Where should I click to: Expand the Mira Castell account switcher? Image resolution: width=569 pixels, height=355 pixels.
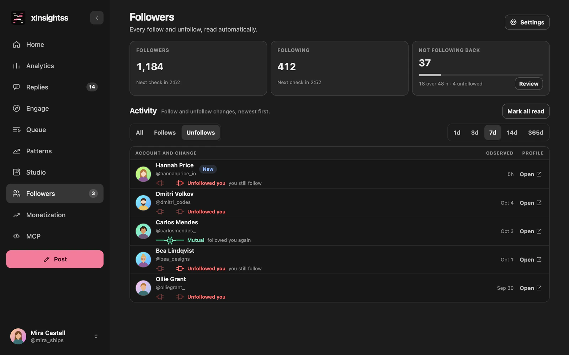(x=96, y=336)
